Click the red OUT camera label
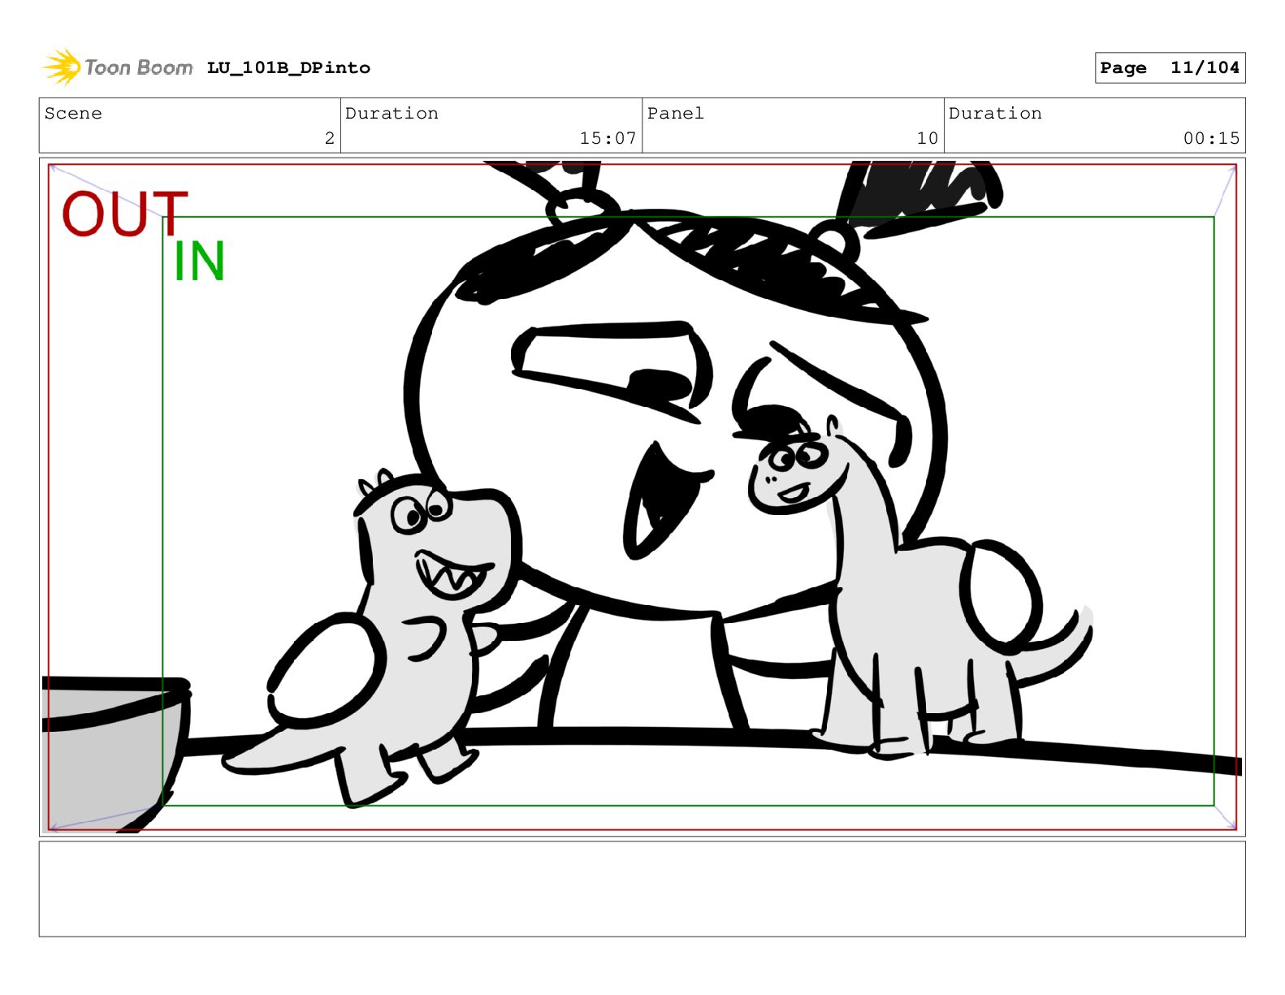The image size is (1285, 995). click(125, 214)
